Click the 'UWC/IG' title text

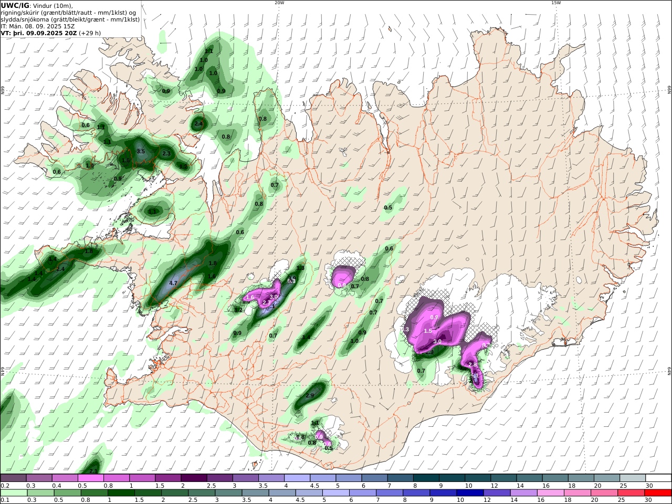(15, 5)
